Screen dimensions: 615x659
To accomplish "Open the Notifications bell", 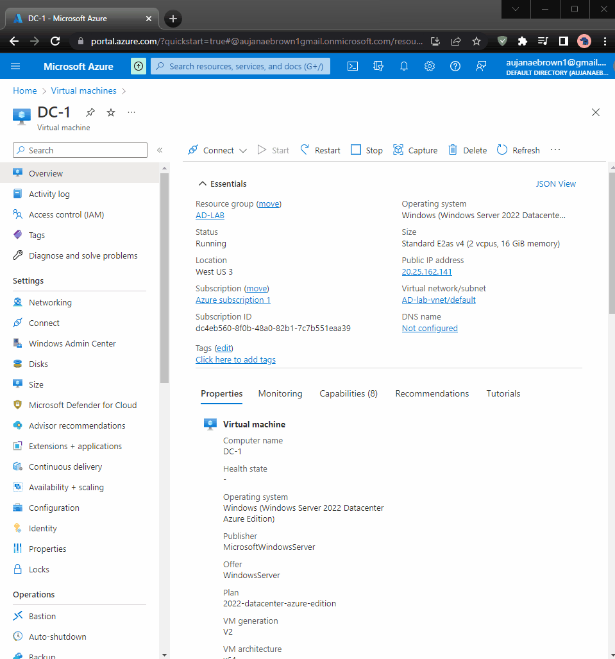I will 404,66.
